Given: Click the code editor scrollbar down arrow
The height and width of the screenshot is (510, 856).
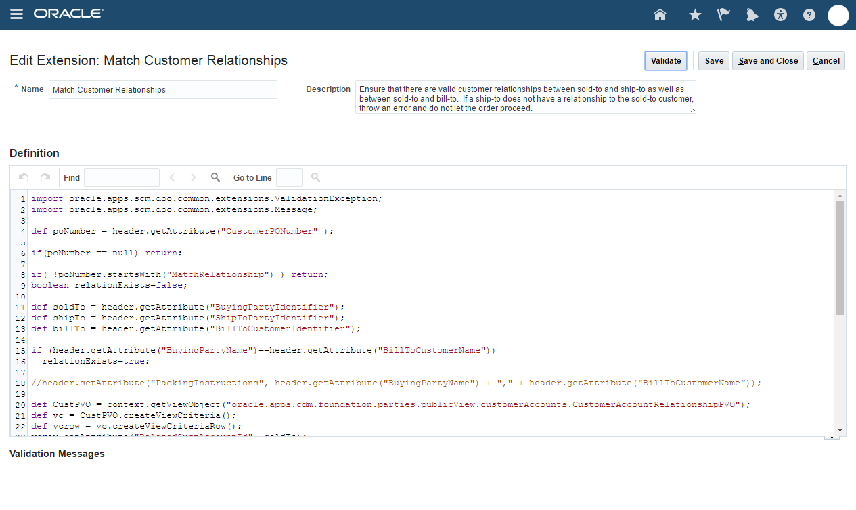Looking at the screenshot, I should 840,430.
